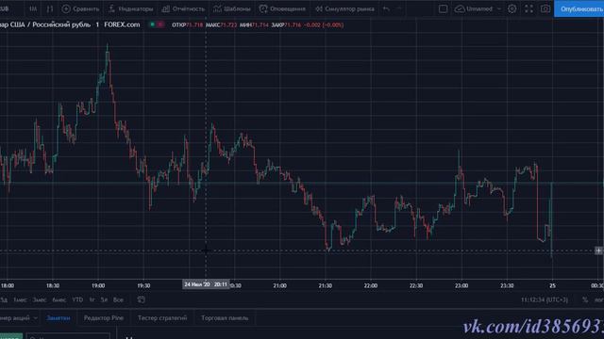Select the Все date range
The height and width of the screenshot is (339, 604).
118,299
